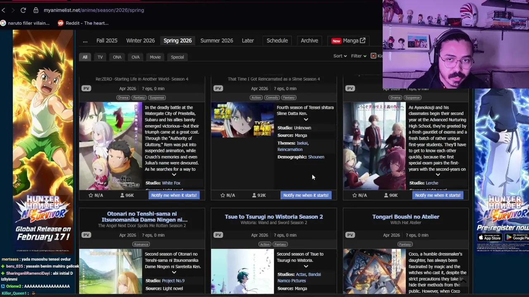
Task: Click Notify me on the Lerche card
Action: (438, 195)
